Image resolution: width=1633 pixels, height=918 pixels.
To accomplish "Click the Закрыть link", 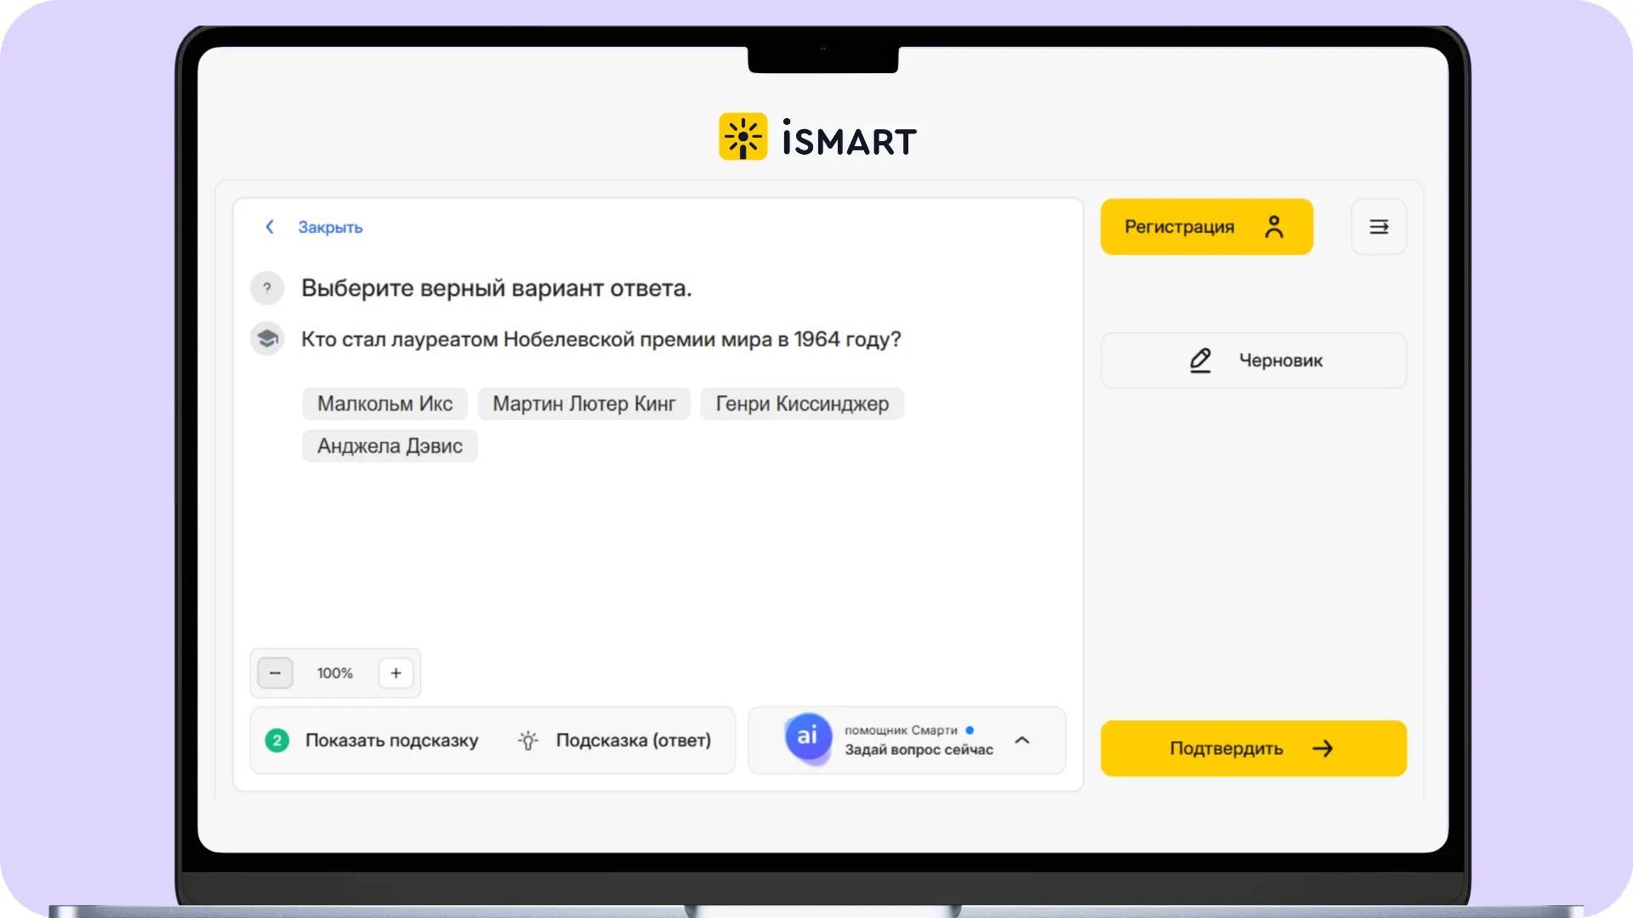I will click(330, 228).
